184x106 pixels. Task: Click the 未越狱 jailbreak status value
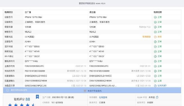[150, 102]
